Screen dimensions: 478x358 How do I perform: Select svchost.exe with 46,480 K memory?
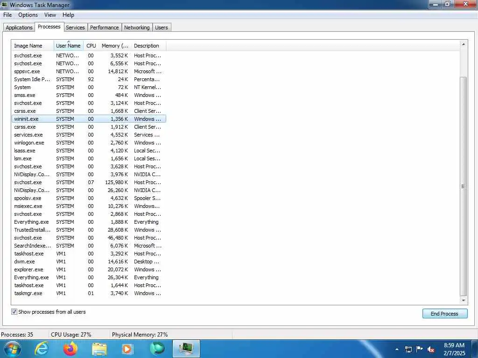tap(89, 237)
